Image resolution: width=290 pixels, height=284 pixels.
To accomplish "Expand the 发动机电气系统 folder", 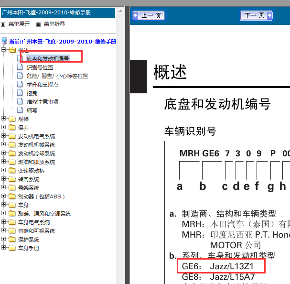I will pyautogui.click(x=3, y=135).
